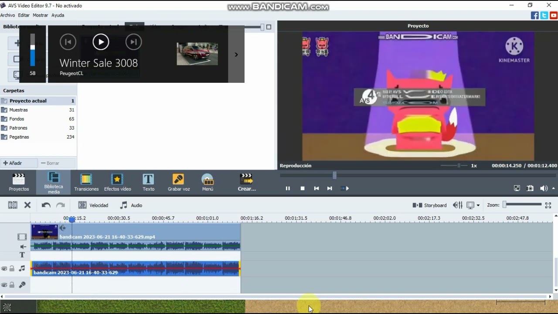The image size is (558, 314).
Task: Go to next frame in preview
Action: 330,188
